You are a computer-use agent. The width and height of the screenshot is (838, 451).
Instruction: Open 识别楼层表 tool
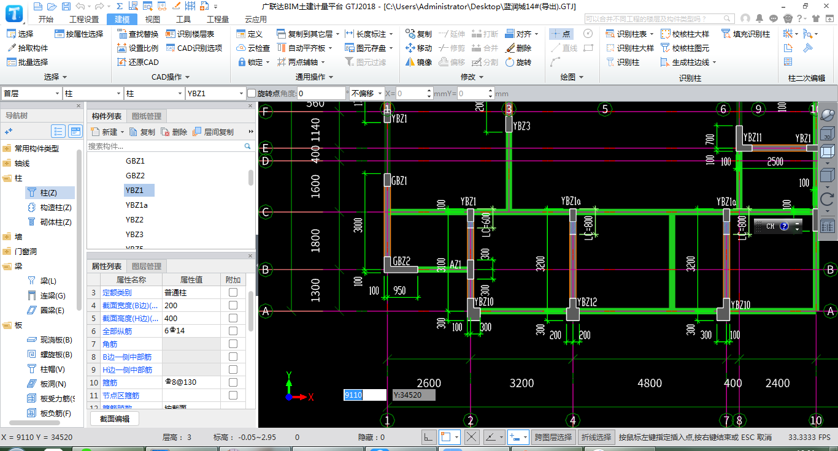pyautogui.click(x=190, y=34)
